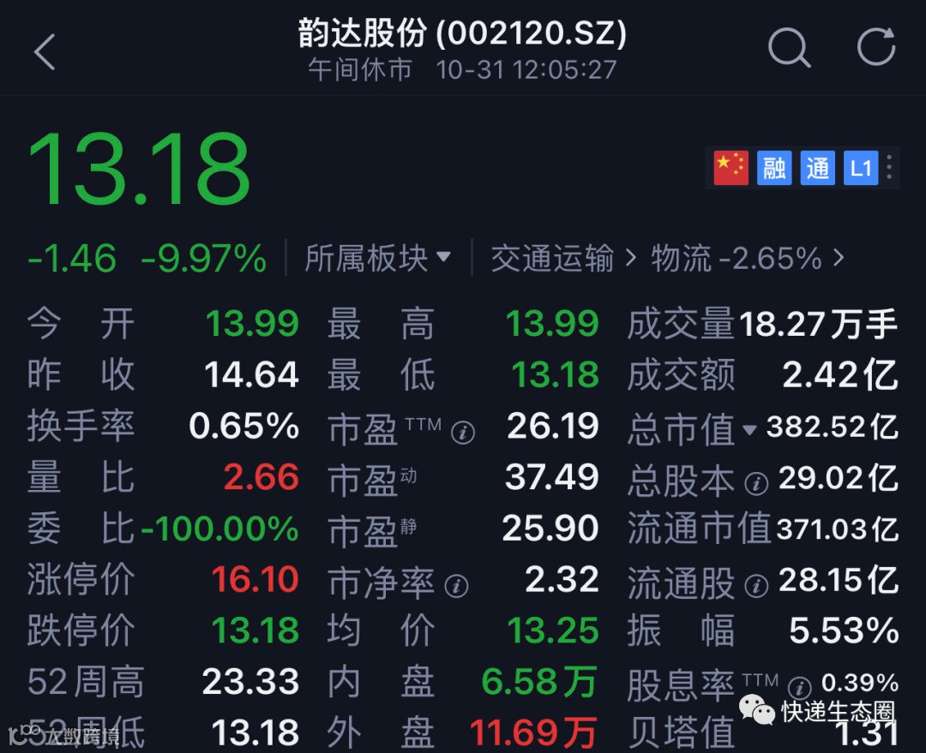Tap the China flag market icon
This screenshot has height=753, width=926.
click(731, 168)
